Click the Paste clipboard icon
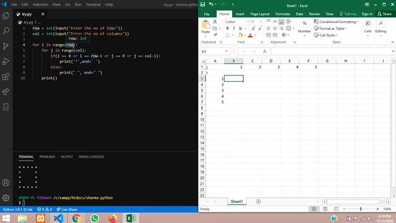Viewport: 396px width, 223px height. click(x=205, y=25)
